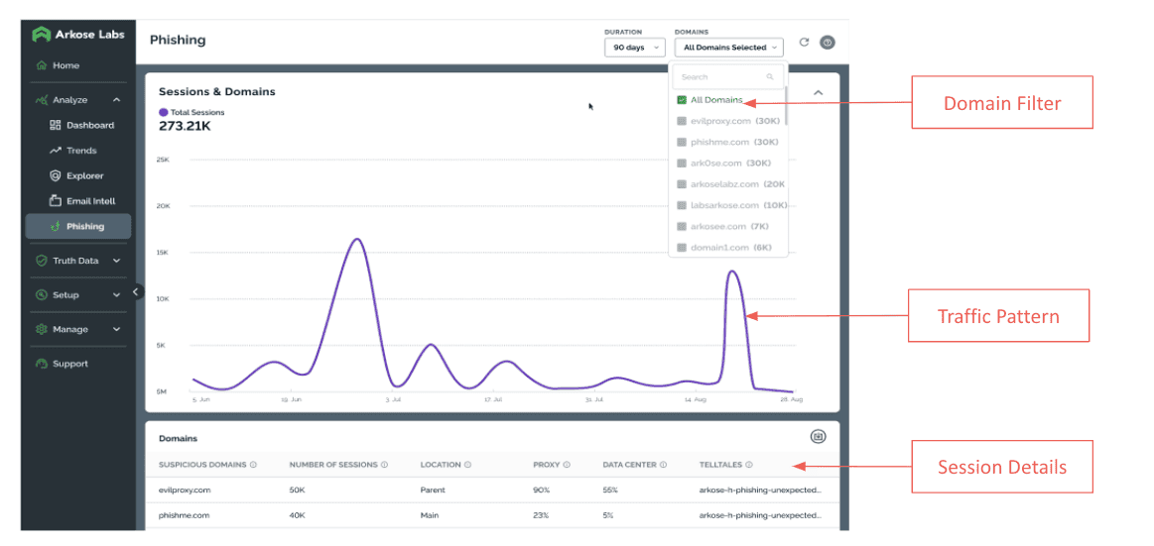The height and width of the screenshot is (546, 1154).
Task: Click the refresh icon
Action: click(x=804, y=43)
